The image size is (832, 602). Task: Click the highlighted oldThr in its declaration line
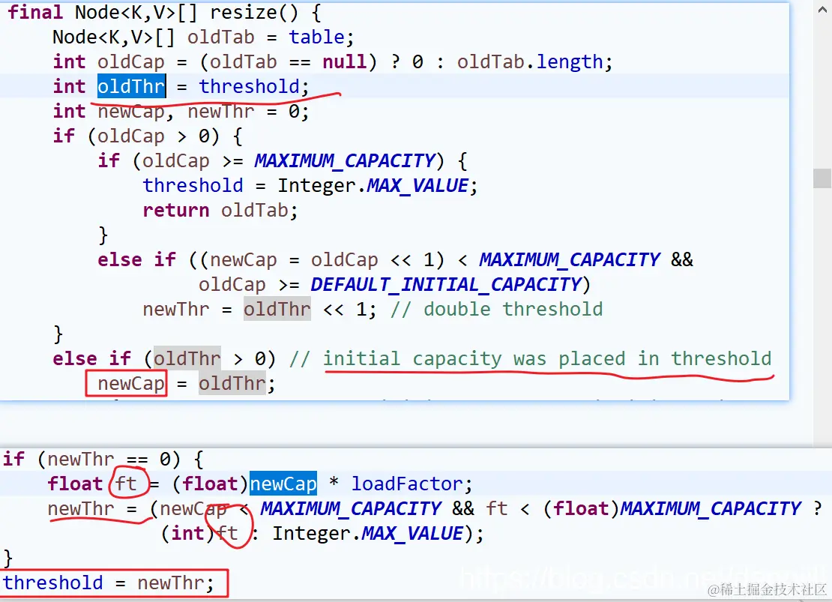131,86
